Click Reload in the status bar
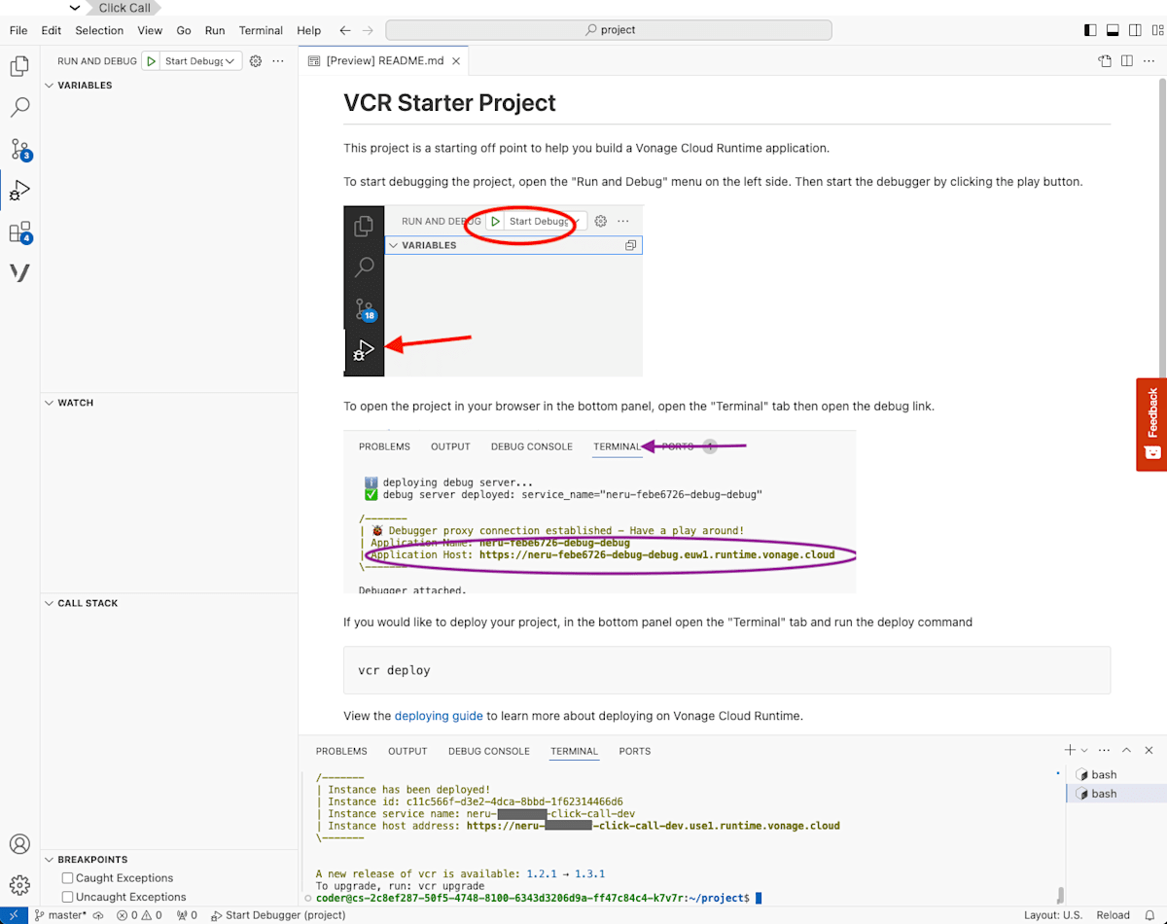The width and height of the screenshot is (1167, 924). click(x=1113, y=914)
